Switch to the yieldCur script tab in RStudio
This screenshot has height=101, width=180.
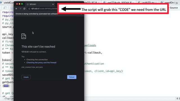7,3
